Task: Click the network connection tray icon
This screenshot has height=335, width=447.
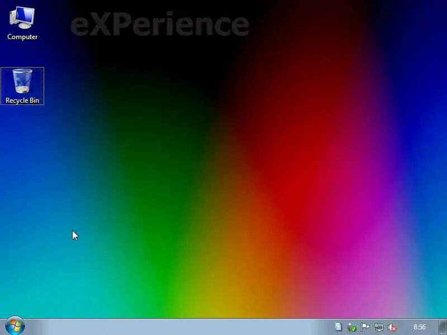Action: 379,327
